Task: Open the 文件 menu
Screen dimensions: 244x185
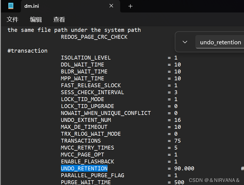Action: pos(13,20)
